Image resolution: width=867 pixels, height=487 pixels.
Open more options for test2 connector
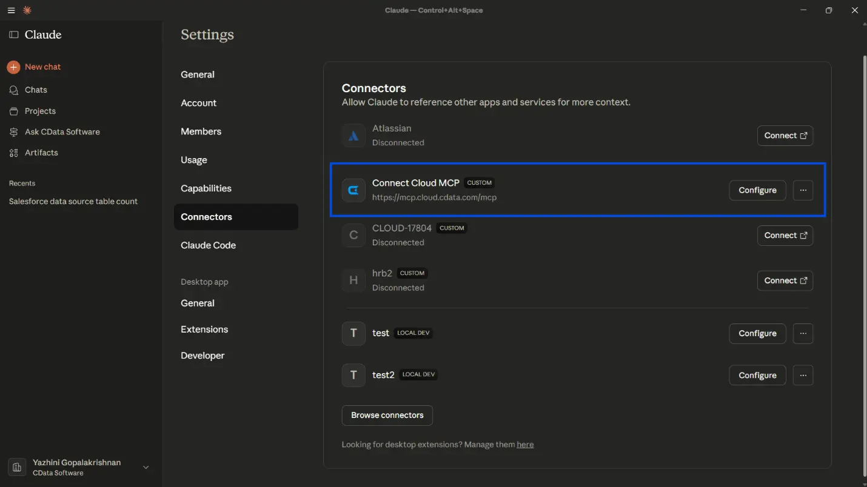[x=803, y=375]
